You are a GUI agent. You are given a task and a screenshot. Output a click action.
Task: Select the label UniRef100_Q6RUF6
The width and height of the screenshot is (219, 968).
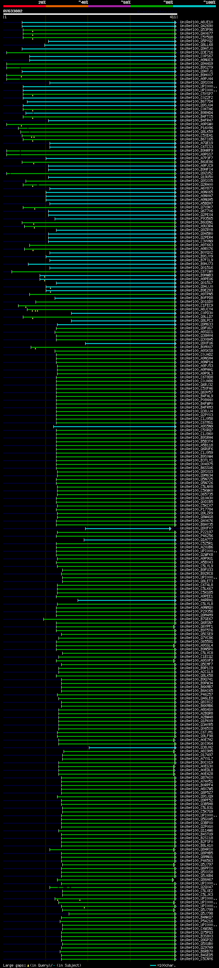196,449
